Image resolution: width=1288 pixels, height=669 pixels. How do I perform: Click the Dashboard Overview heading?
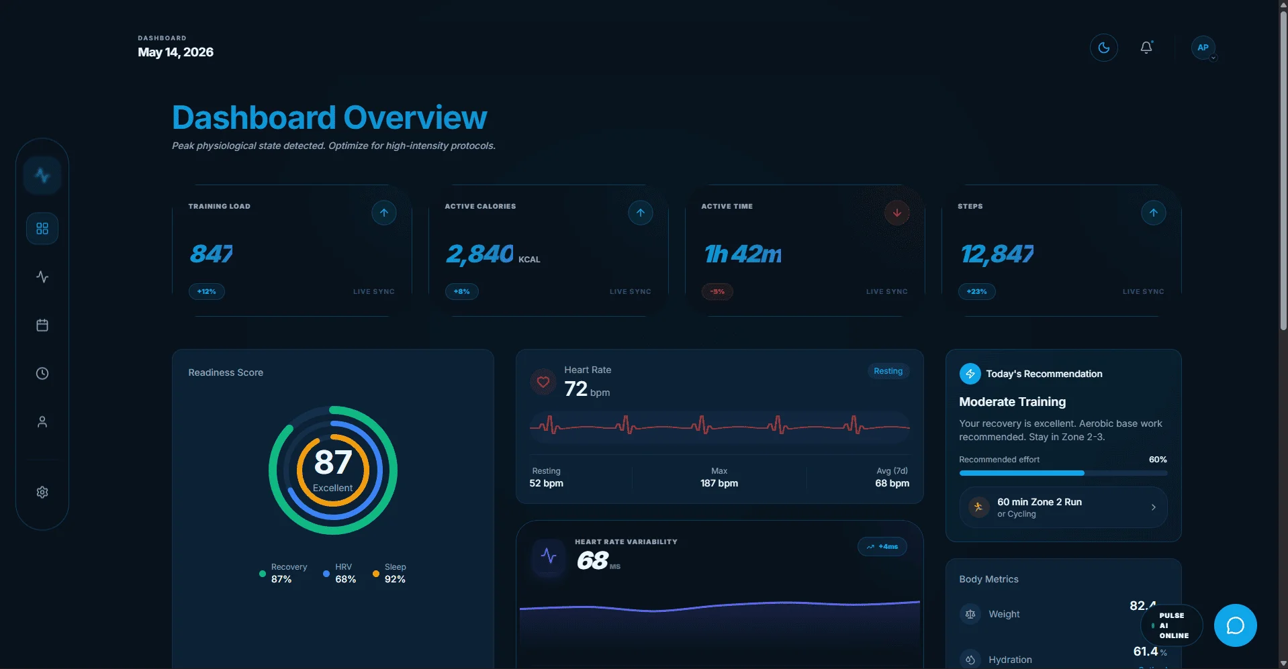pos(329,117)
